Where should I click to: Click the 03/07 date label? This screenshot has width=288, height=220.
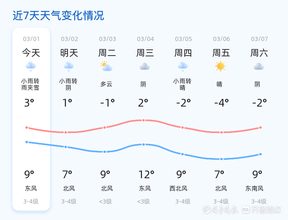point(260,39)
